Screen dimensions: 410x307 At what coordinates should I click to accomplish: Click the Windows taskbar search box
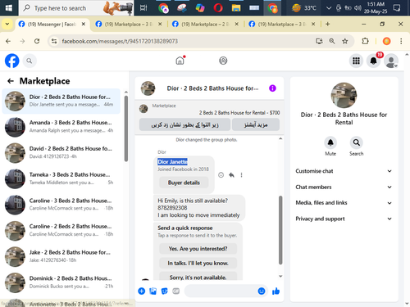click(x=76, y=8)
